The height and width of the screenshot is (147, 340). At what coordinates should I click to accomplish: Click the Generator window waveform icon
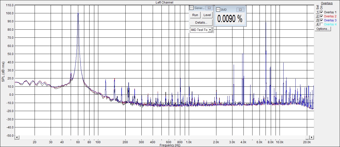pos(192,8)
